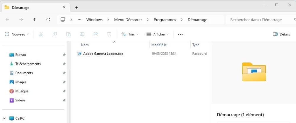Expand chevron after Menu Démarrer breadcrumb
Screen dimensions: 296x123
[148, 20]
